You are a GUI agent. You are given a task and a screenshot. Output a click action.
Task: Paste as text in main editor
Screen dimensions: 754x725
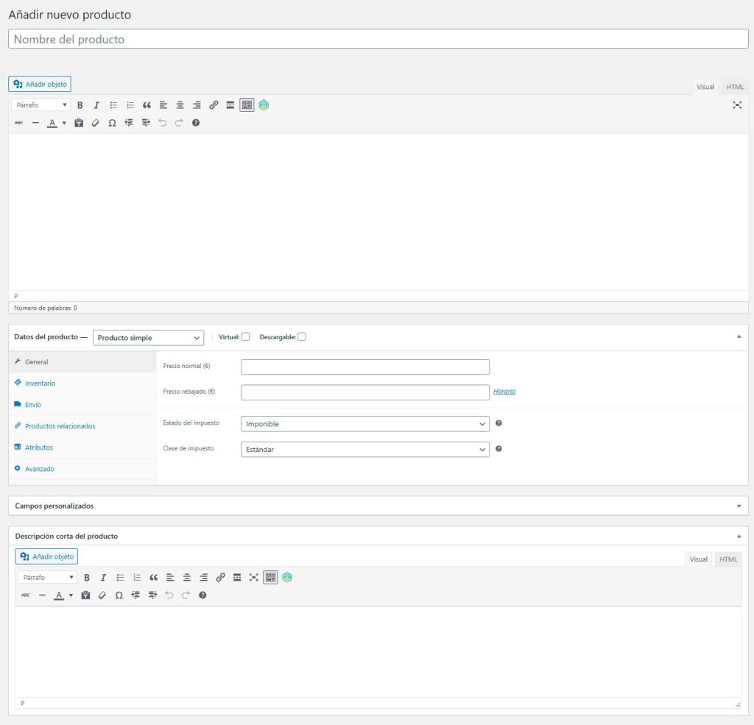pos(79,123)
